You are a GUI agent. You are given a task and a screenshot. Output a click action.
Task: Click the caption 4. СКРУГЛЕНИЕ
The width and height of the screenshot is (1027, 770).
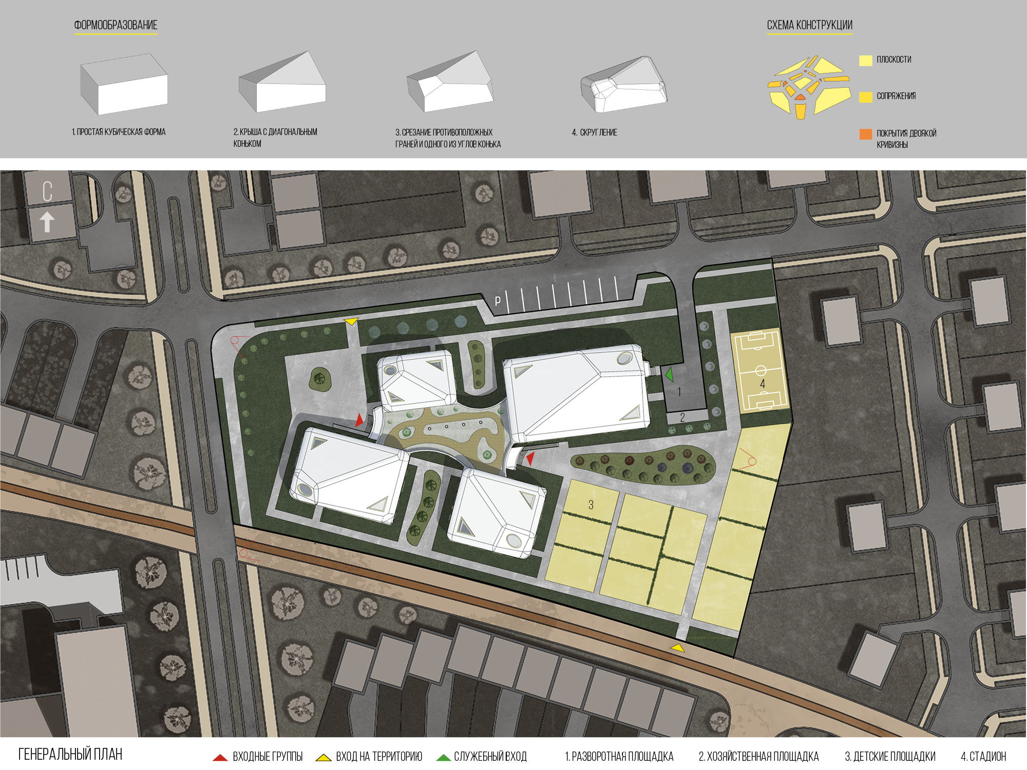coord(595,132)
